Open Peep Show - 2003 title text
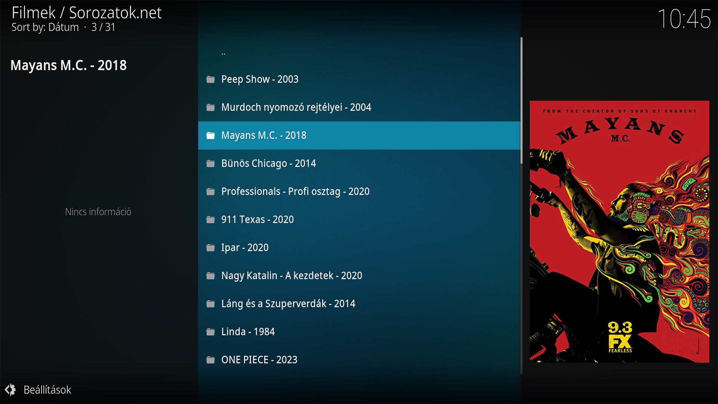The height and width of the screenshot is (404, 718). [x=260, y=79]
